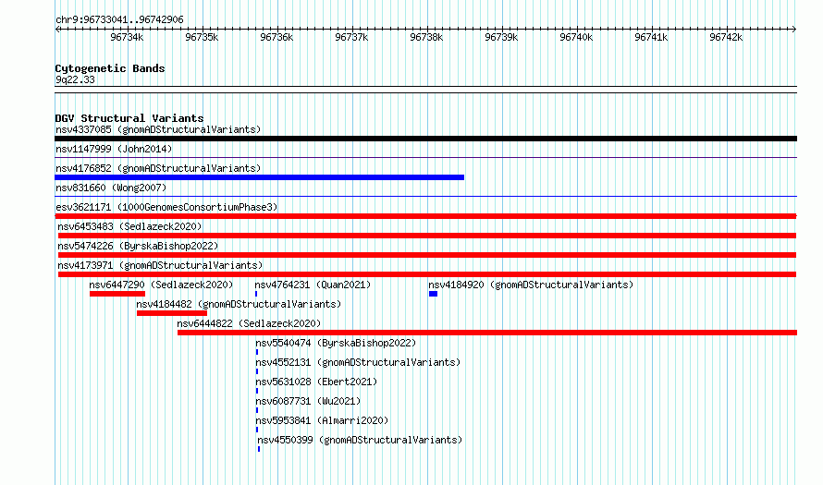Screen dimensions: 823x485
Task: Open variant nsv5474226 (ByrskaBishop2022) label
Action: point(138,246)
